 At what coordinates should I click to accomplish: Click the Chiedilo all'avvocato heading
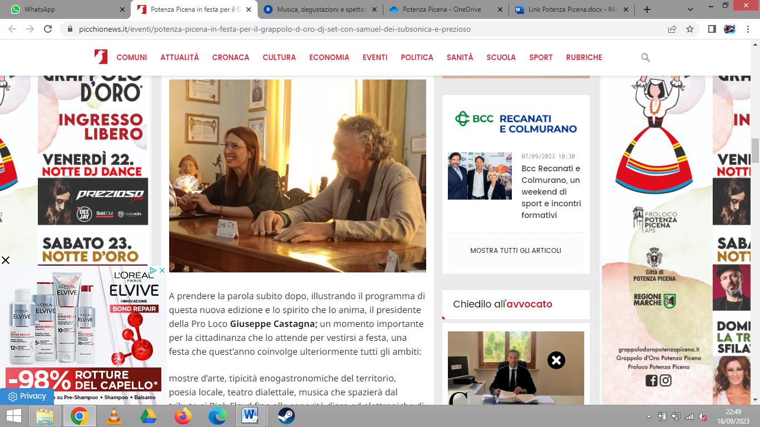[502, 304]
